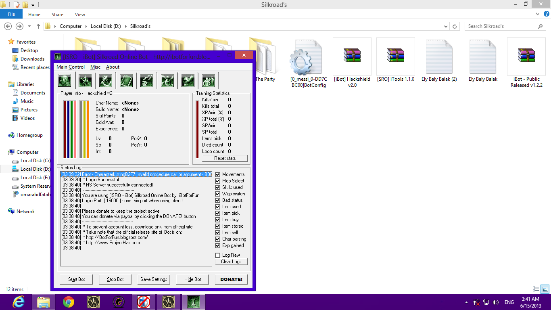
Task: Click the Hide Bot button
Action: coord(193,279)
